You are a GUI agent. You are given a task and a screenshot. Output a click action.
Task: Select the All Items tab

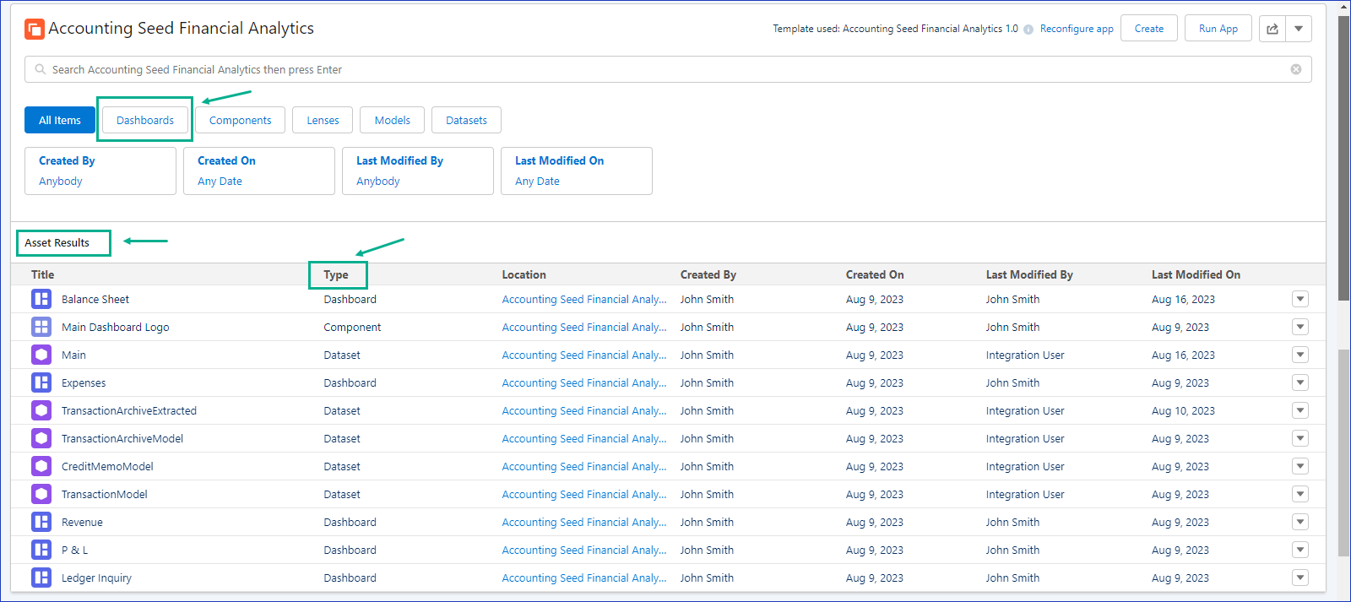pos(60,120)
